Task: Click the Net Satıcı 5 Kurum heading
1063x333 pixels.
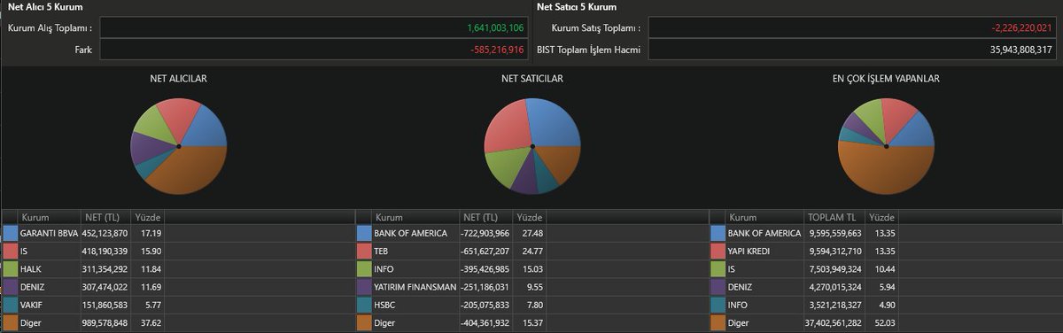Action: pyautogui.click(x=577, y=7)
